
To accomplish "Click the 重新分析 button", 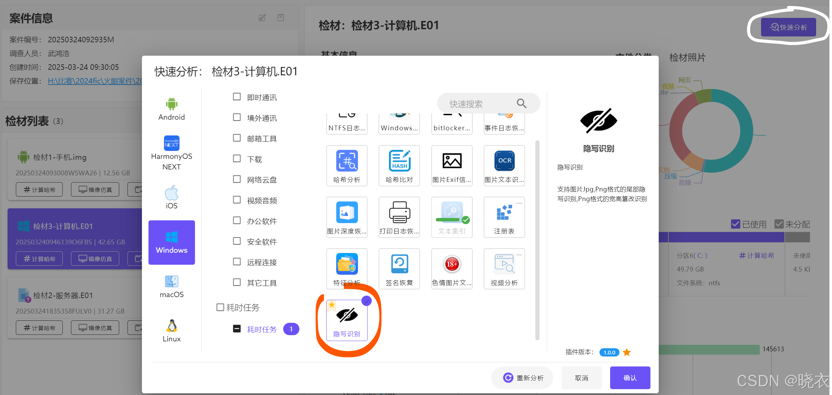I will [523, 378].
